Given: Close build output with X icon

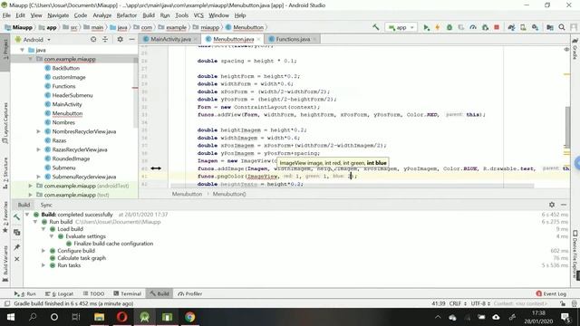Looking at the screenshot, I should pyautogui.click(x=16, y=259).
